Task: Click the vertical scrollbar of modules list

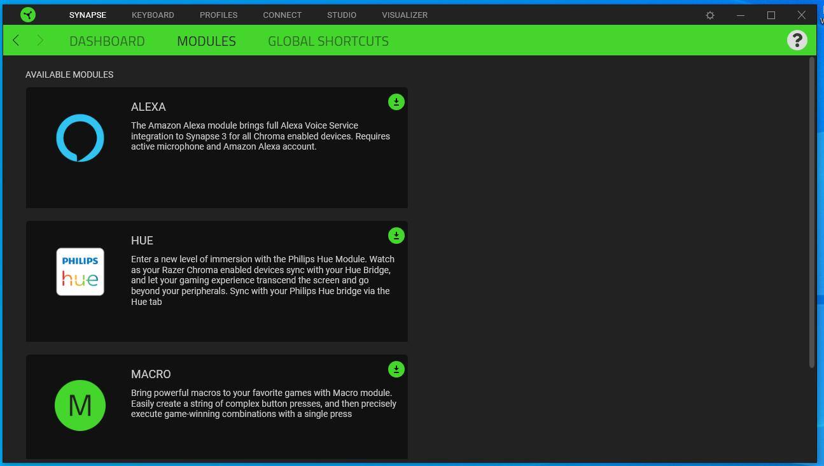Action: point(812,212)
